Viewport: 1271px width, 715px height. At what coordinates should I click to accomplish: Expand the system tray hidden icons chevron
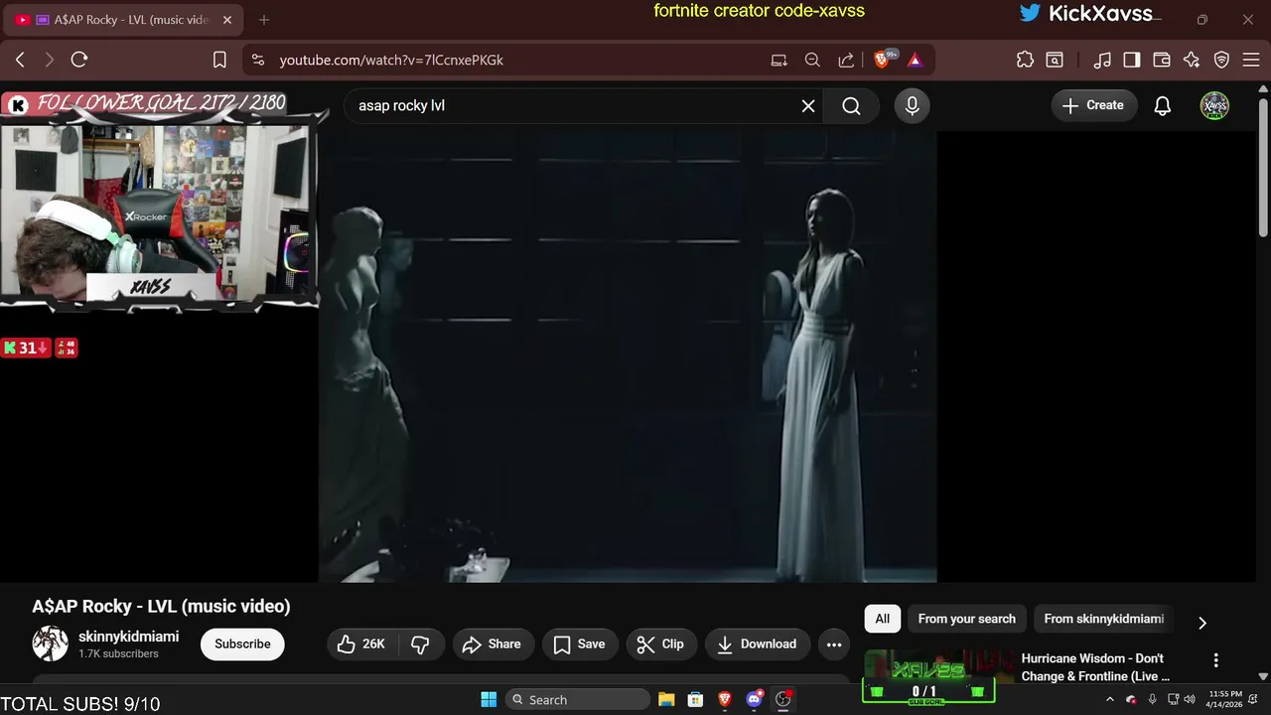(x=1110, y=699)
